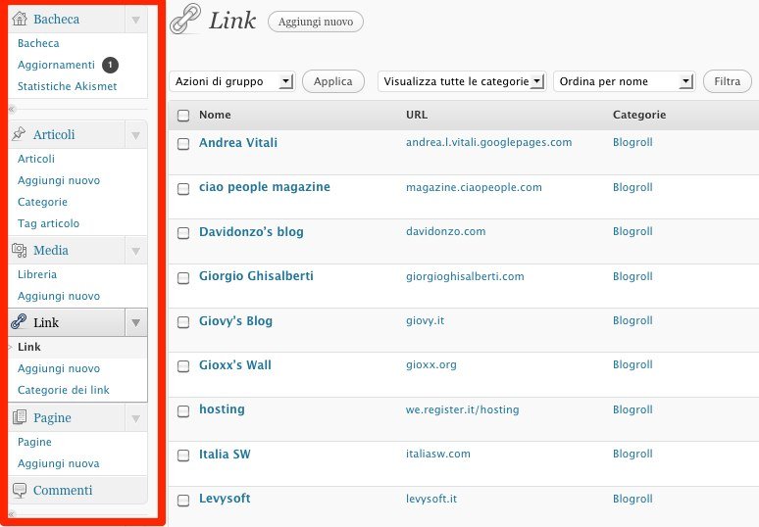Viewport: 759px width, 527px height.
Task: Open Categorie dei link
Action: 64,390
